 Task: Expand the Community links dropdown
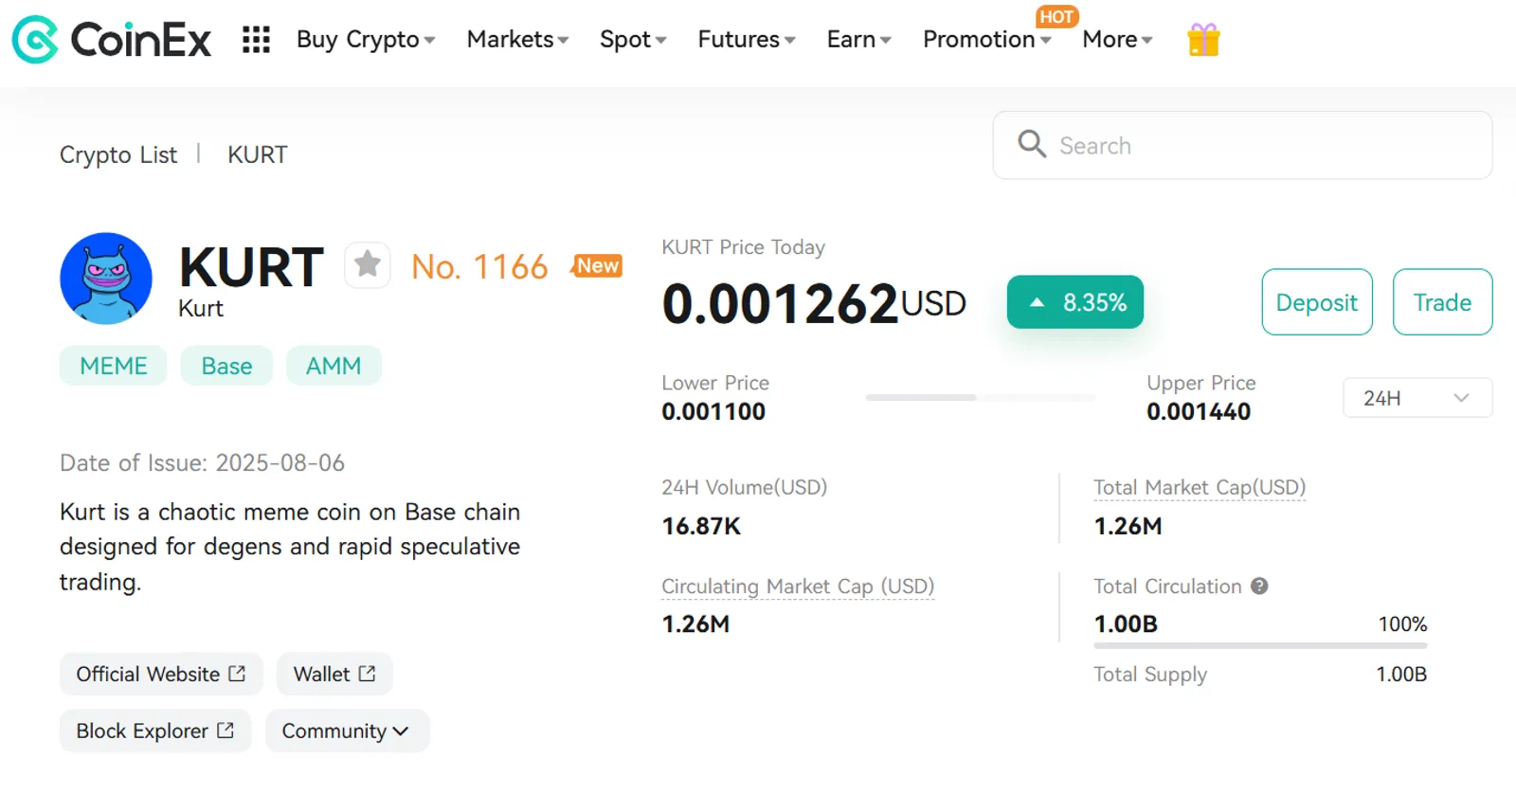(347, 731)
